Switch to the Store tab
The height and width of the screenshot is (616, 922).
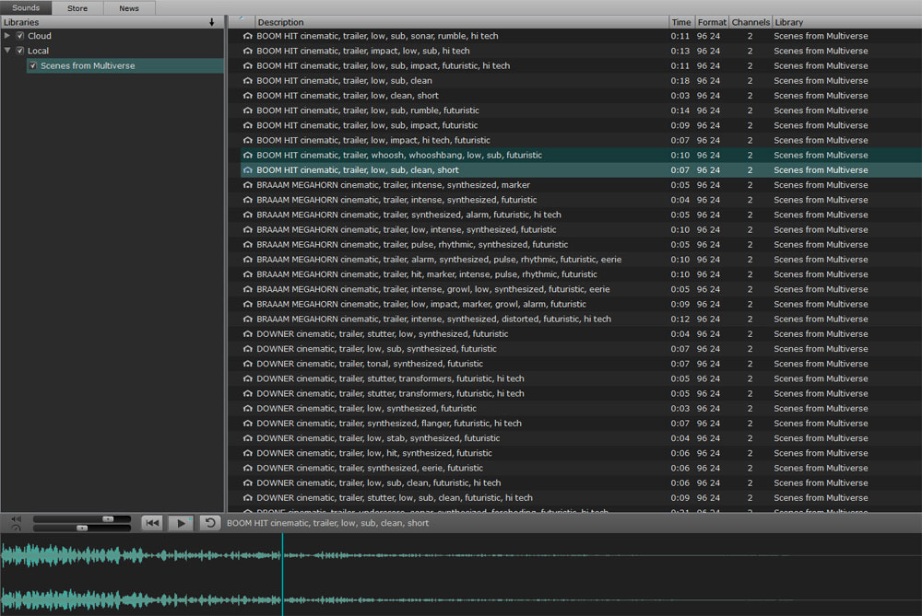click(x=77, y=8)
